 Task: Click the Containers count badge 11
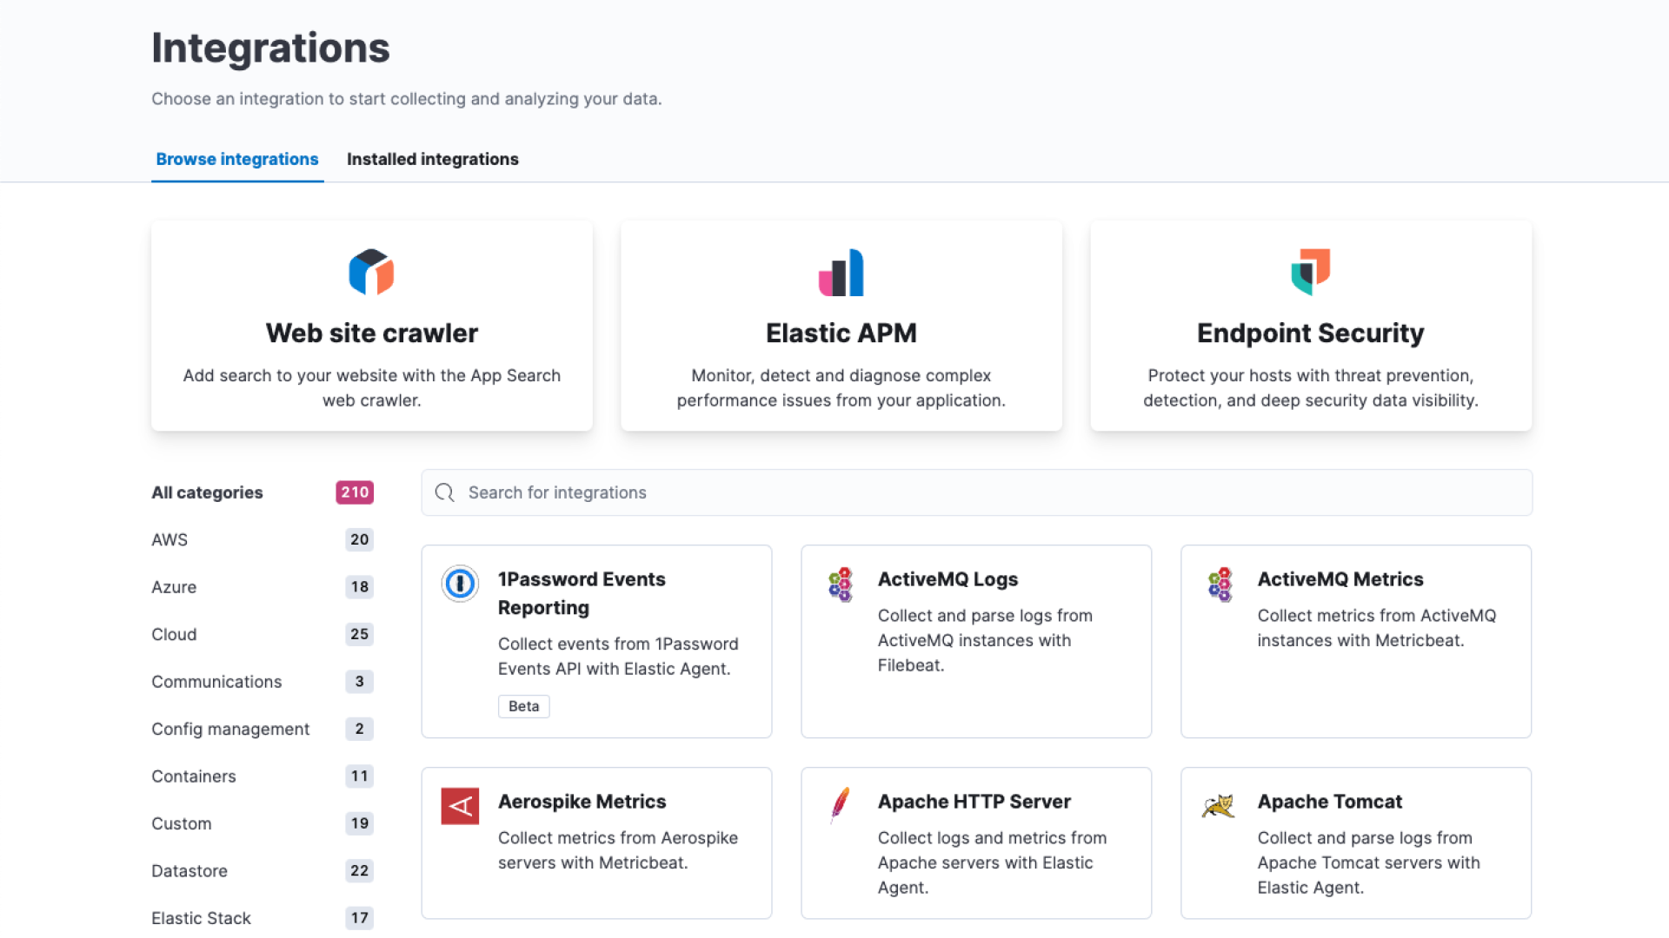(x=360, y=776)
